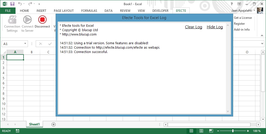Collapse the ribbon with the chevron

262,35
